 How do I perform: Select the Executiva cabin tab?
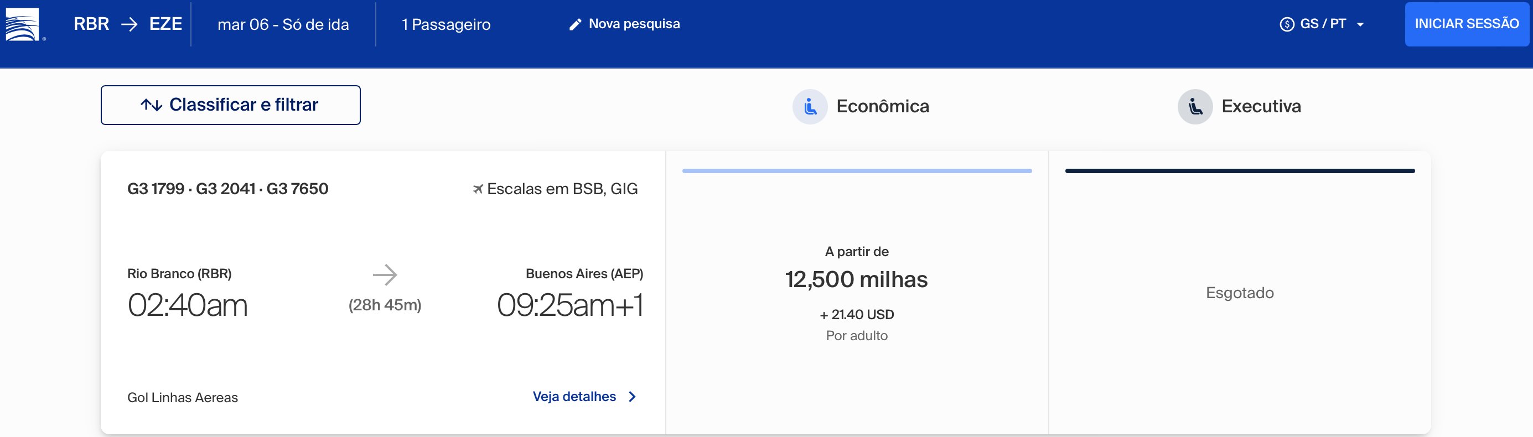(1239, 106)
